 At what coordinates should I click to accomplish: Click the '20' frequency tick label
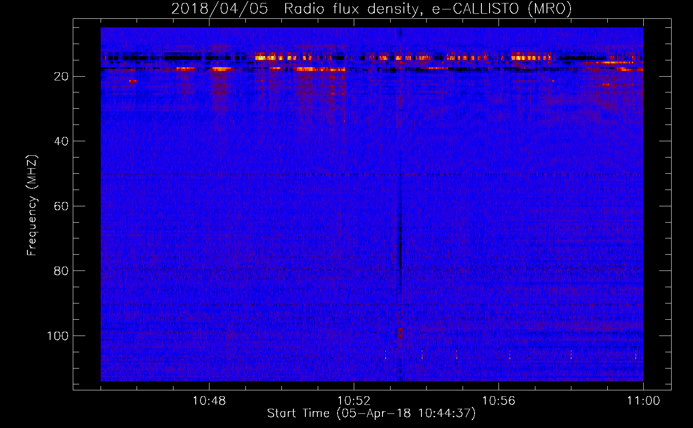coord(61,77)
